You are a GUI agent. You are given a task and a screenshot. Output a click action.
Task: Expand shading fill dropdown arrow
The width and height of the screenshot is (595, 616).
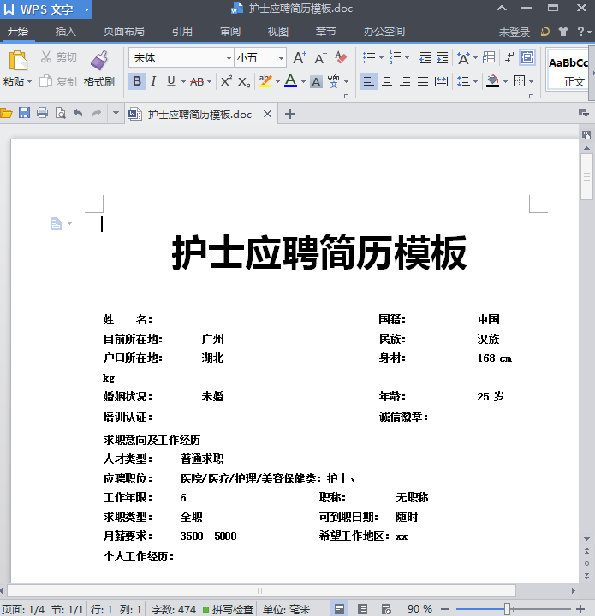click(505, 81)
